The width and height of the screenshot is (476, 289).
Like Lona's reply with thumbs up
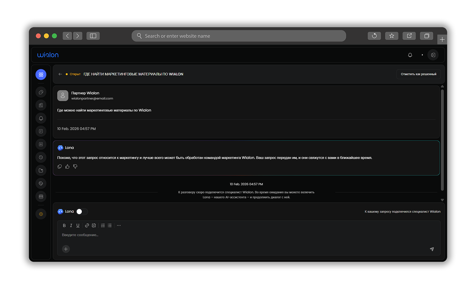[68, 167]
